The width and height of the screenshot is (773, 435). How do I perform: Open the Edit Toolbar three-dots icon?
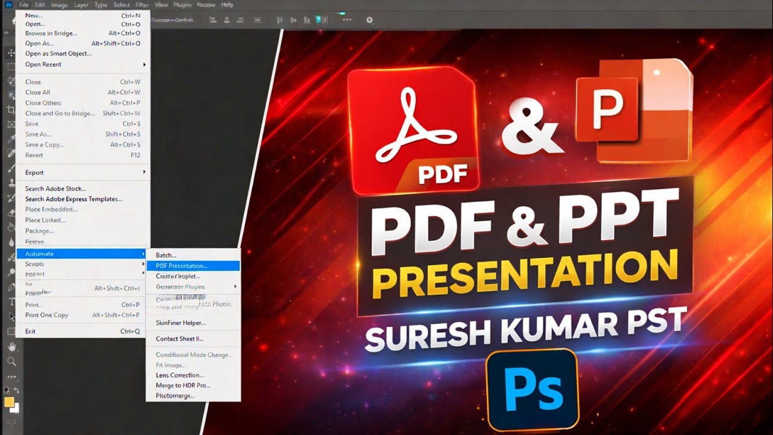coord(11,377)
